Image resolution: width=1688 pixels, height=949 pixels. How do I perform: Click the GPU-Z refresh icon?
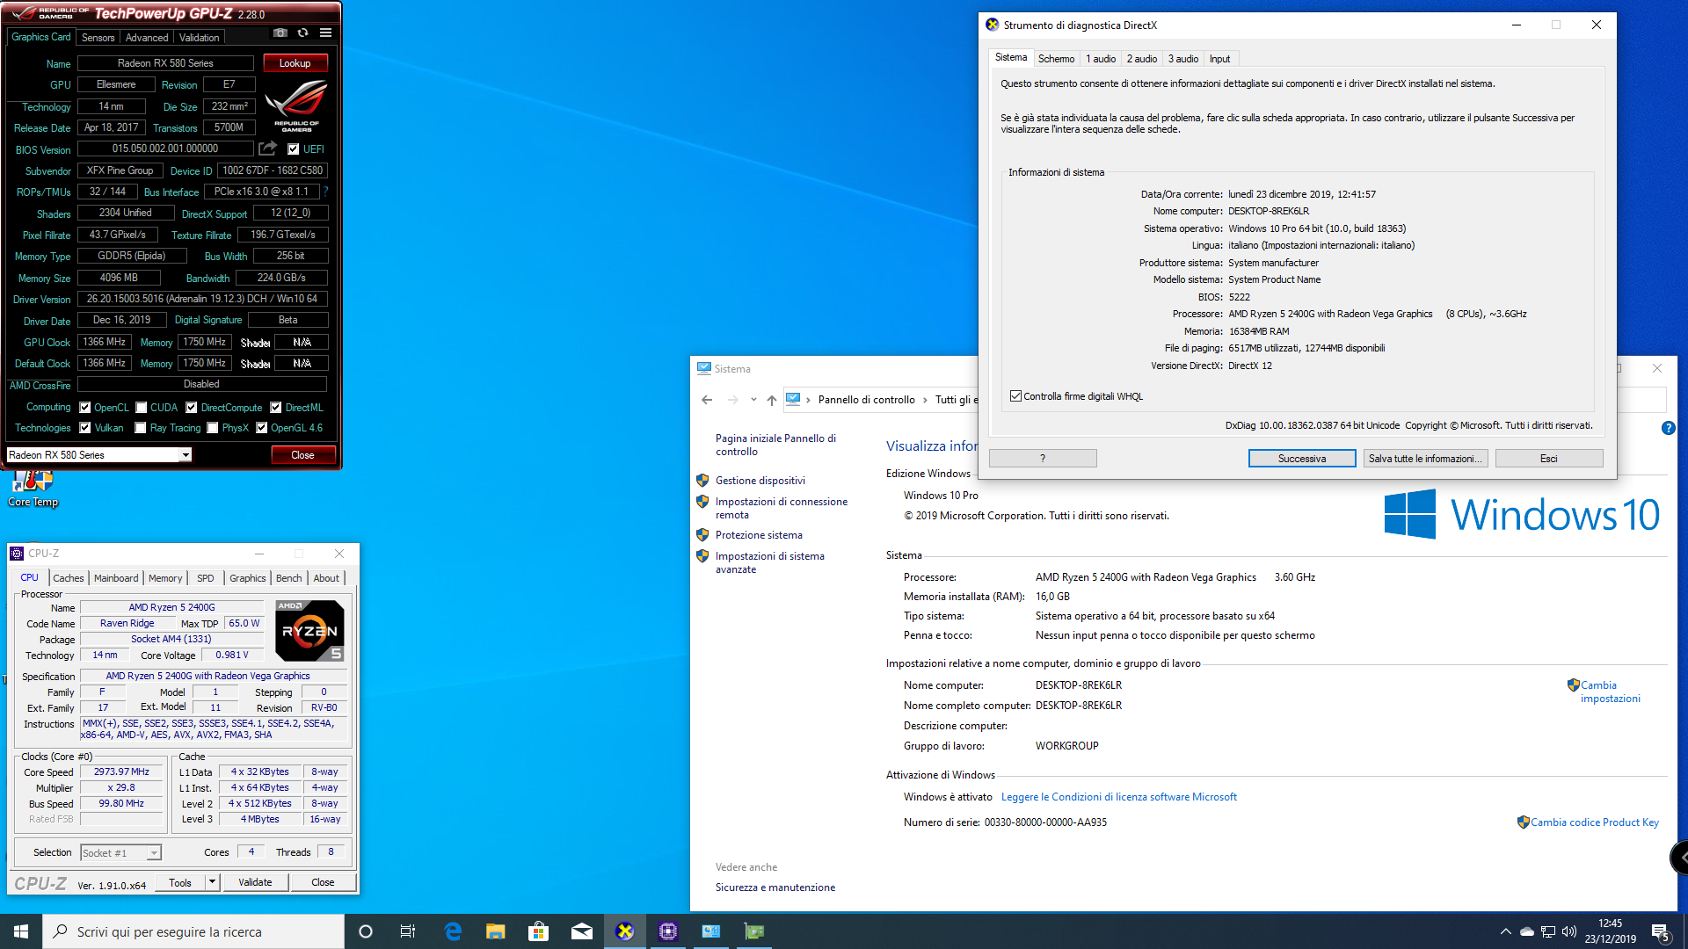(302, 33)
